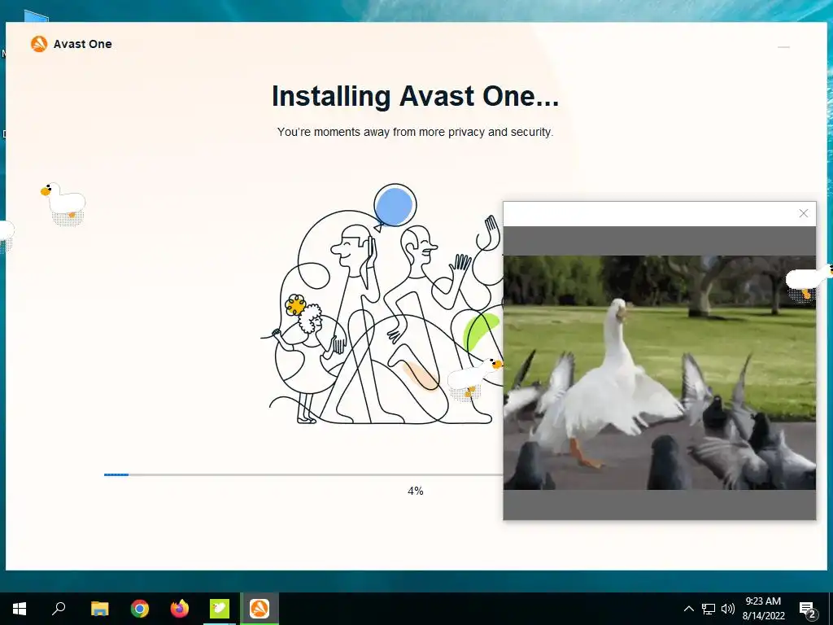Click the installation progress bar
Screen dimensions: 833x625
click(x=303, y=474)
